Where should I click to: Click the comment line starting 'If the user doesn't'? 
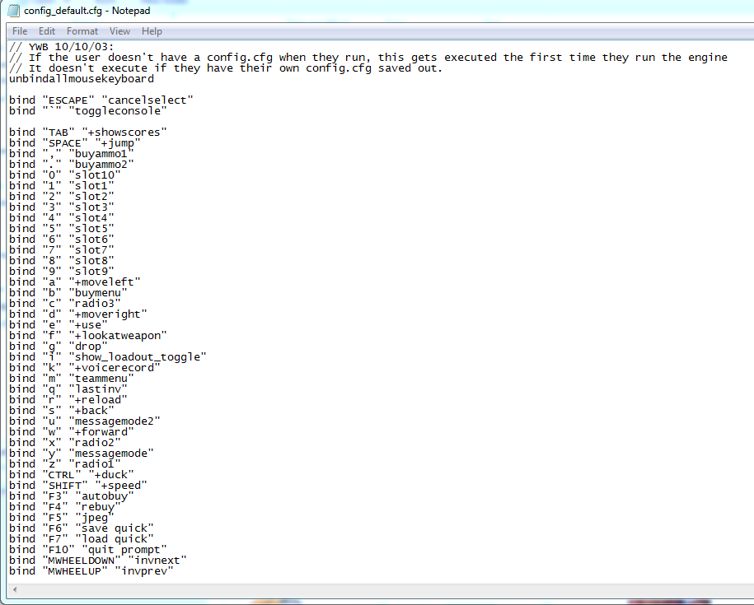[368, 58]
